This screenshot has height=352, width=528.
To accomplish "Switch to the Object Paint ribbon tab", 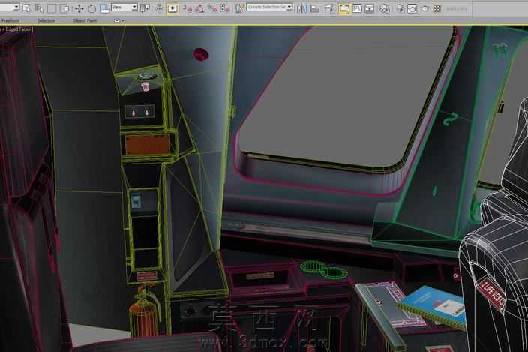I will pos(85,20).
